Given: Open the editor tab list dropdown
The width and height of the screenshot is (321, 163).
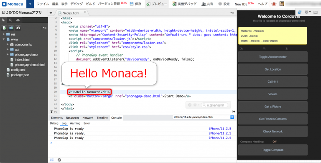Looking at the screenshot, I should pyautogui.click(x=232, y=13).
